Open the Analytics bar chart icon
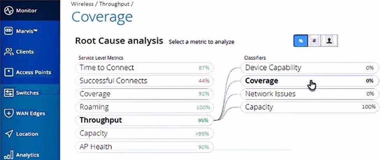 pyautogui.click(x=9, y=155)
